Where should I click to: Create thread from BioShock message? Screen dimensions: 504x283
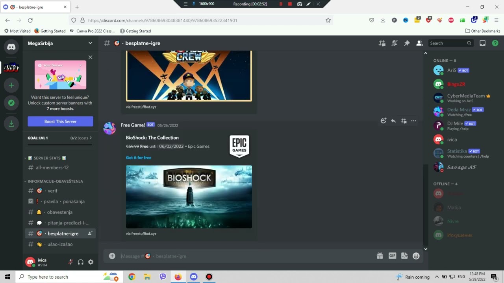point(404,121)
